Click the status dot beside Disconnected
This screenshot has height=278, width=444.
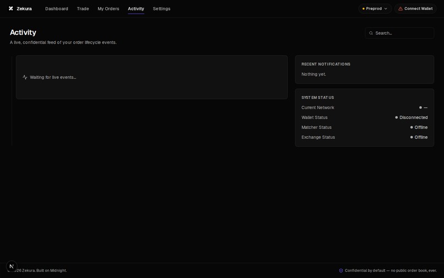click(x=397, y=117)
